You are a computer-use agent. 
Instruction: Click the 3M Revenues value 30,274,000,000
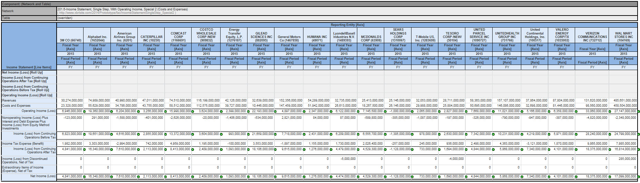point(72,100)
